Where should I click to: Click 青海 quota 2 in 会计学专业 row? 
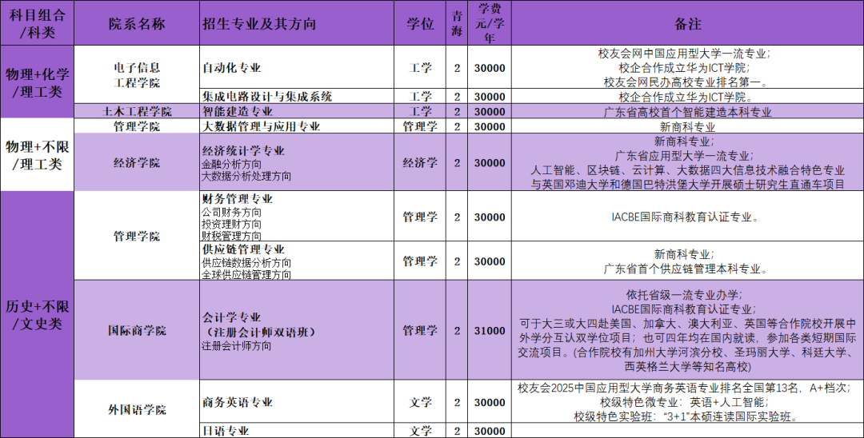click(x=457, y=330)
